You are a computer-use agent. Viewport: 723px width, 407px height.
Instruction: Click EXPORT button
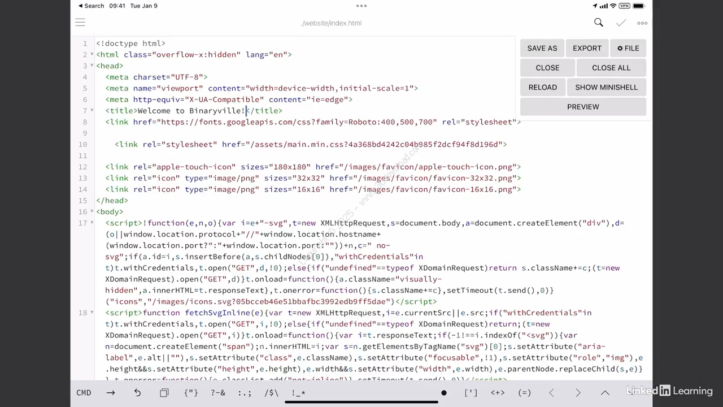coord(587,48)
